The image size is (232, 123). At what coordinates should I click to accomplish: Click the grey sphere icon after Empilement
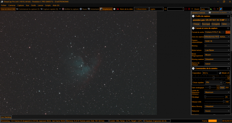pyautogui.click(x=114, y=9)
